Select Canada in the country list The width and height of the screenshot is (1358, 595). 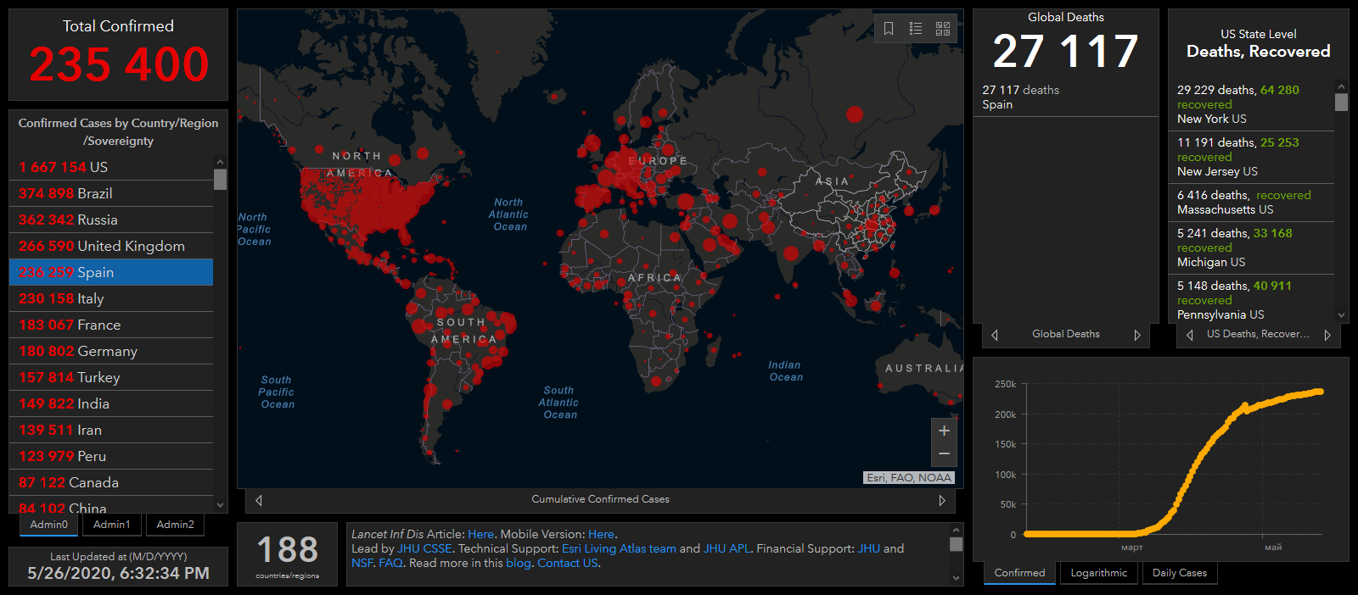111,482
